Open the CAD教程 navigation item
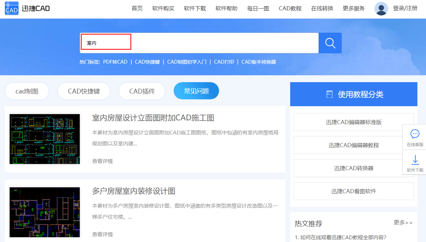Image resolution: width=426 pixels, height=242 pixels. tap(290, 8)
